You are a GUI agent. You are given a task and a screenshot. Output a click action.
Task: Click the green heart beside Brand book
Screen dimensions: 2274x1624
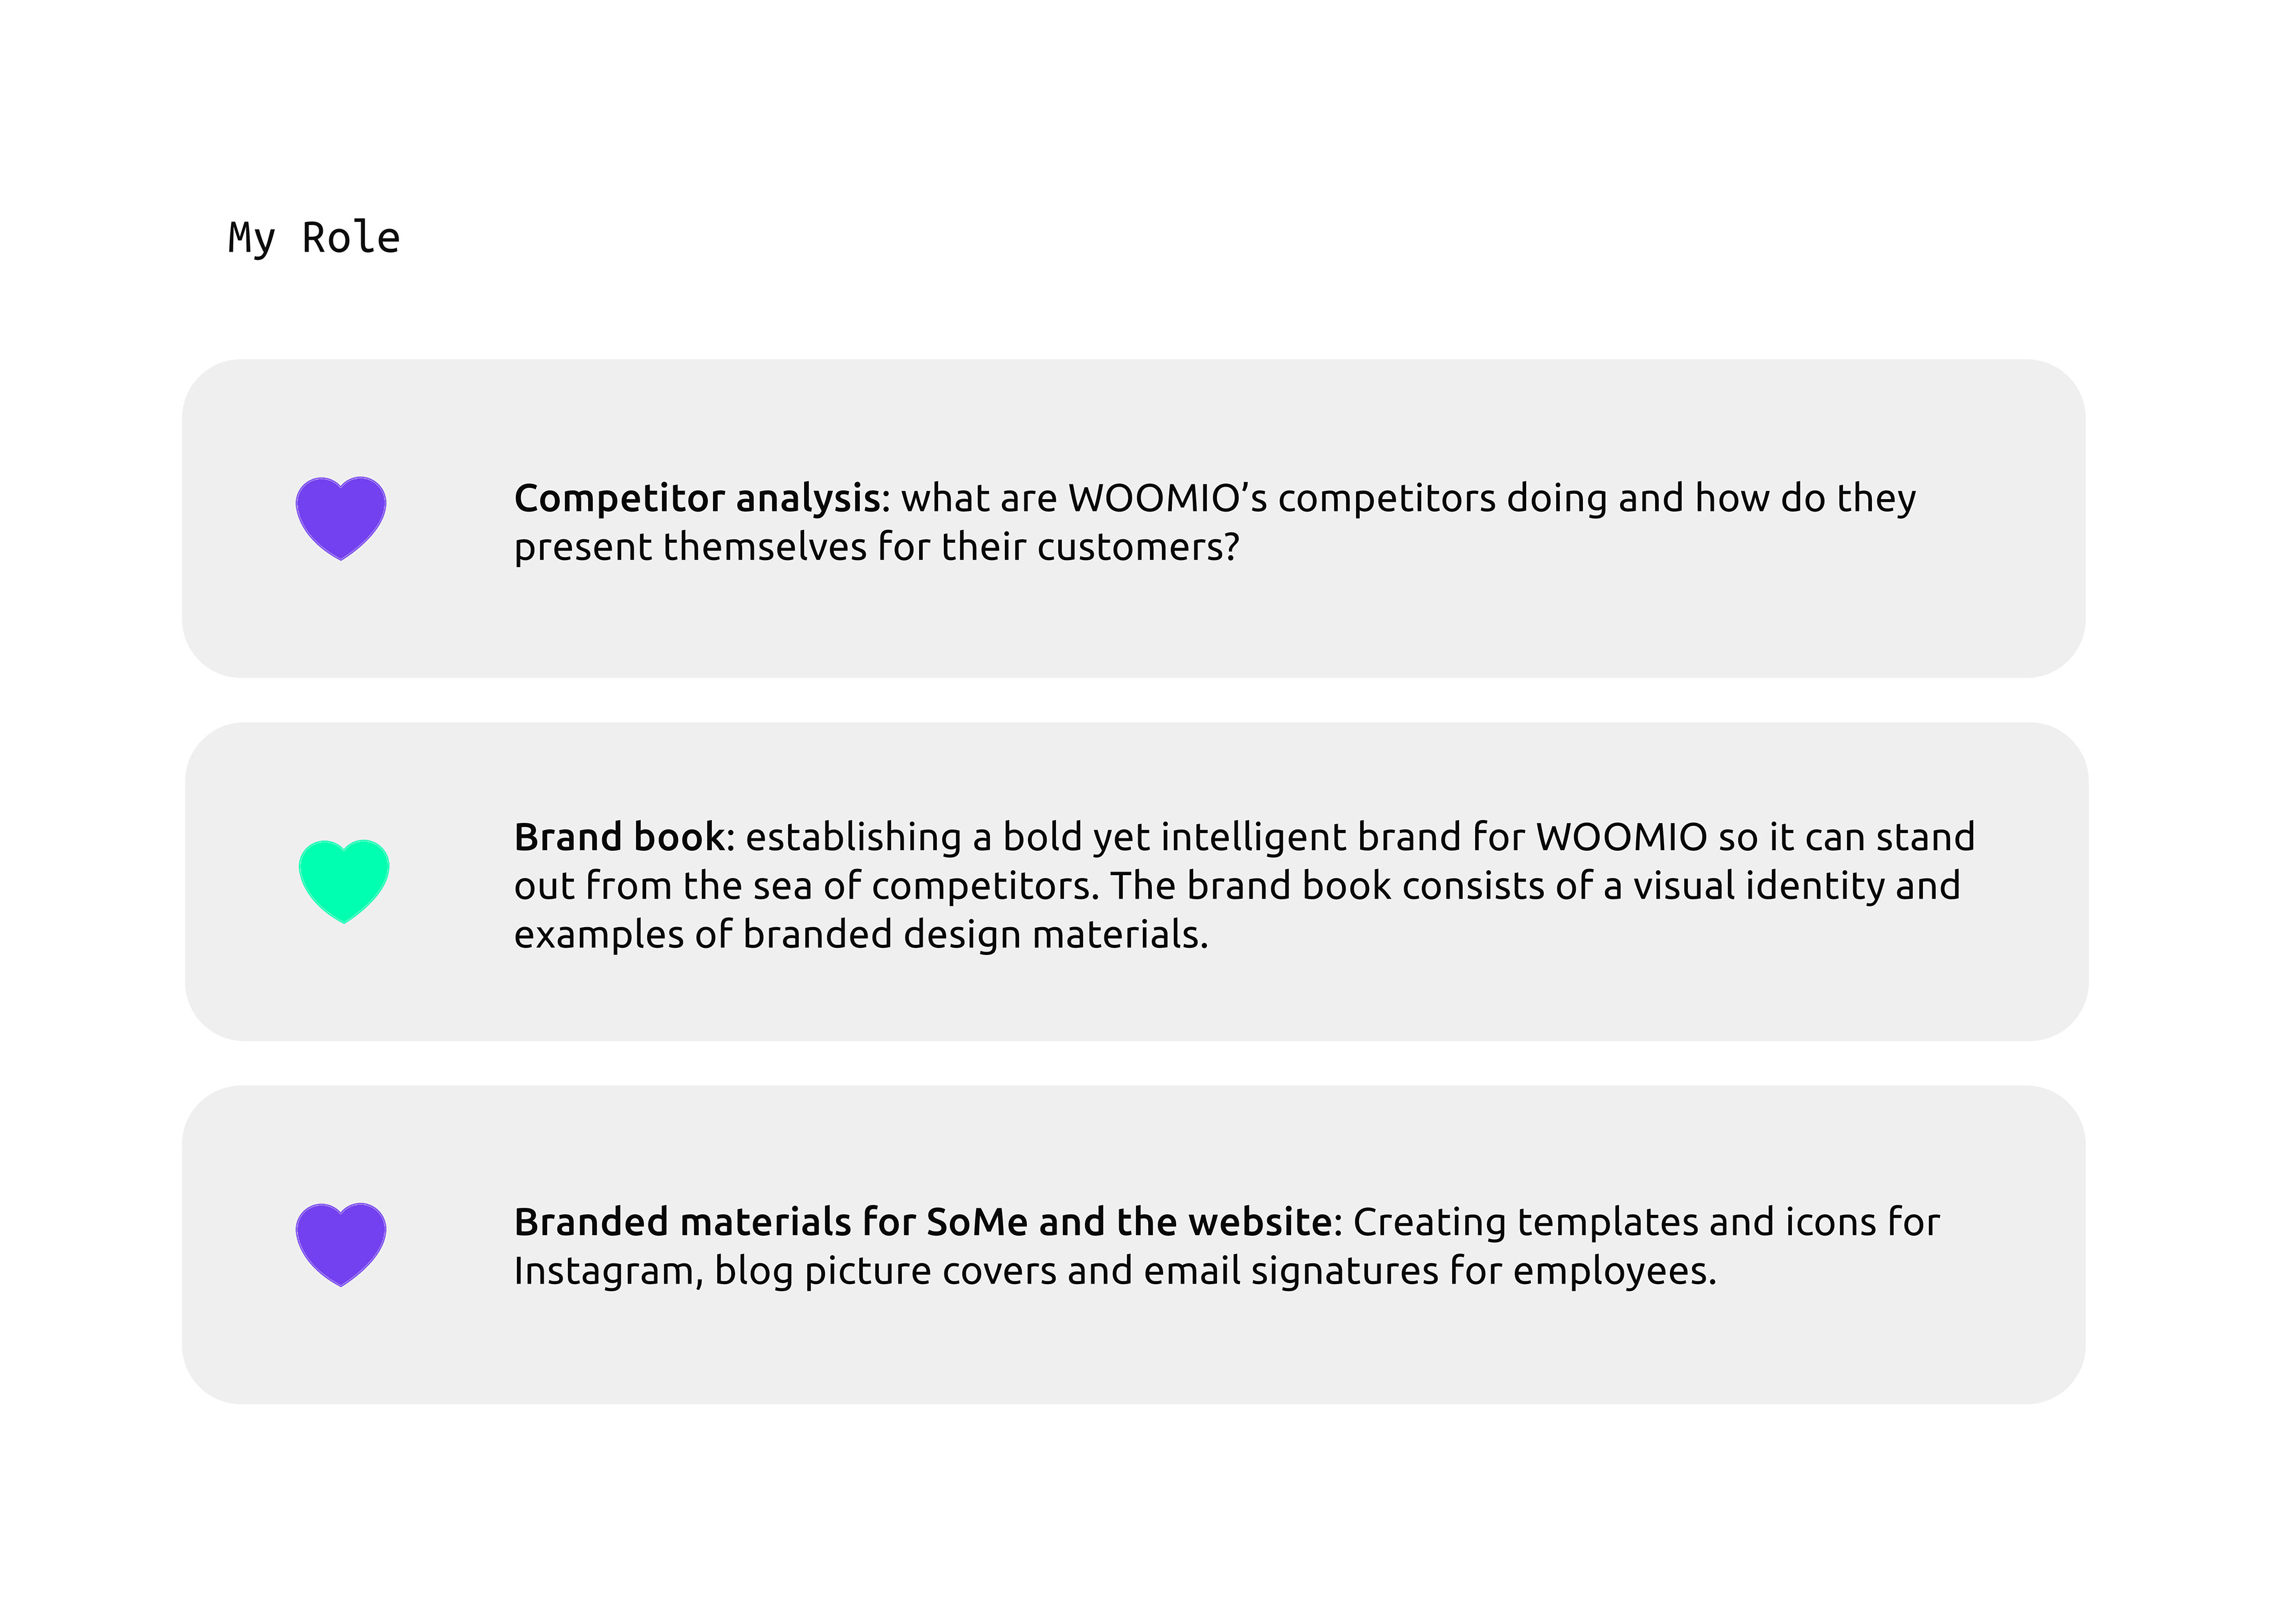(x=343, y=880)
